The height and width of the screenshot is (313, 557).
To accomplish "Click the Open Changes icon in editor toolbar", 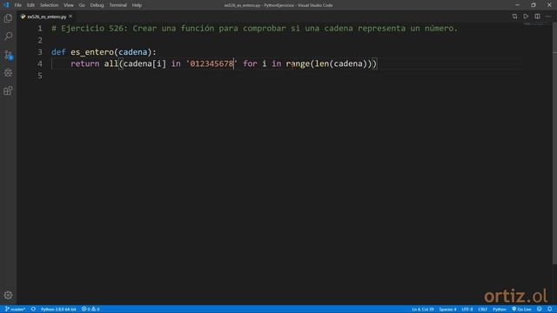I will pos(514,17).
